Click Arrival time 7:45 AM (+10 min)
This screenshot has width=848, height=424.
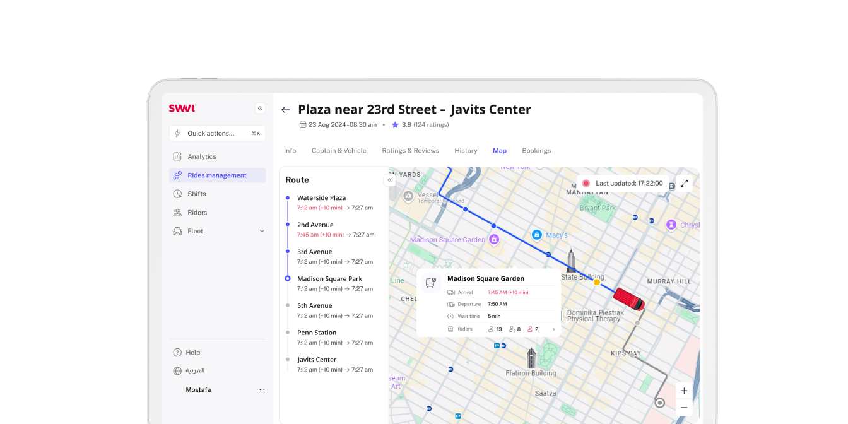coord(508,292)
